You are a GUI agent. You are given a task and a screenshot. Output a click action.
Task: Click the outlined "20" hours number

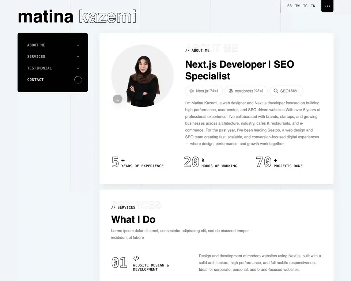191,162
